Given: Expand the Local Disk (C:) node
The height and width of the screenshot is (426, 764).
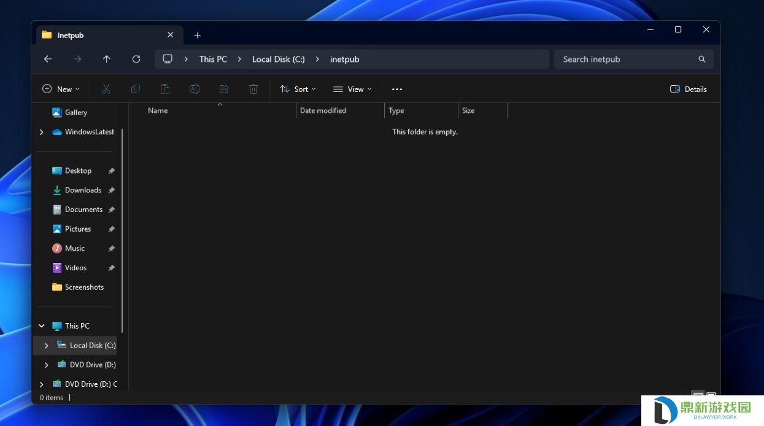Looking at the screenshot, I should (x=46, y=346).
